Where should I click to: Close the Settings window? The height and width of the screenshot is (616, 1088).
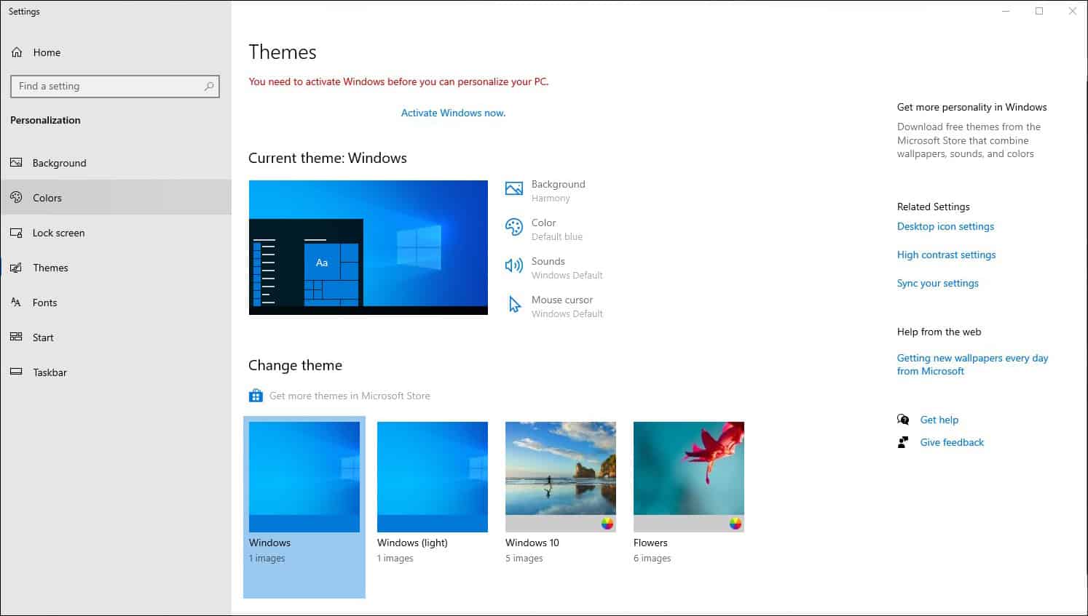(1072, 11)
